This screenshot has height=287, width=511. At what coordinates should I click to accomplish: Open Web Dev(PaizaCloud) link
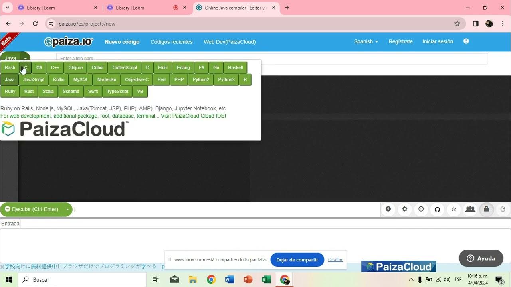[x=230, y=42]
